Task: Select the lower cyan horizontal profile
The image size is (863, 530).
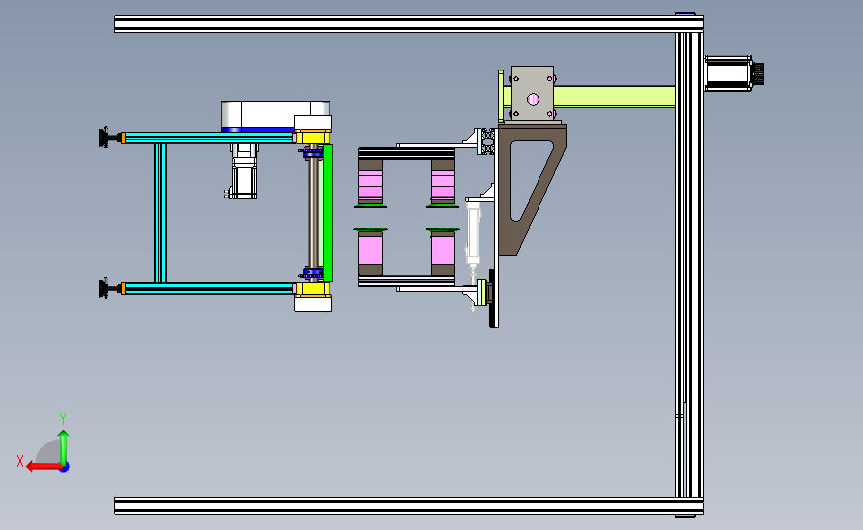Action: (209, 288)
